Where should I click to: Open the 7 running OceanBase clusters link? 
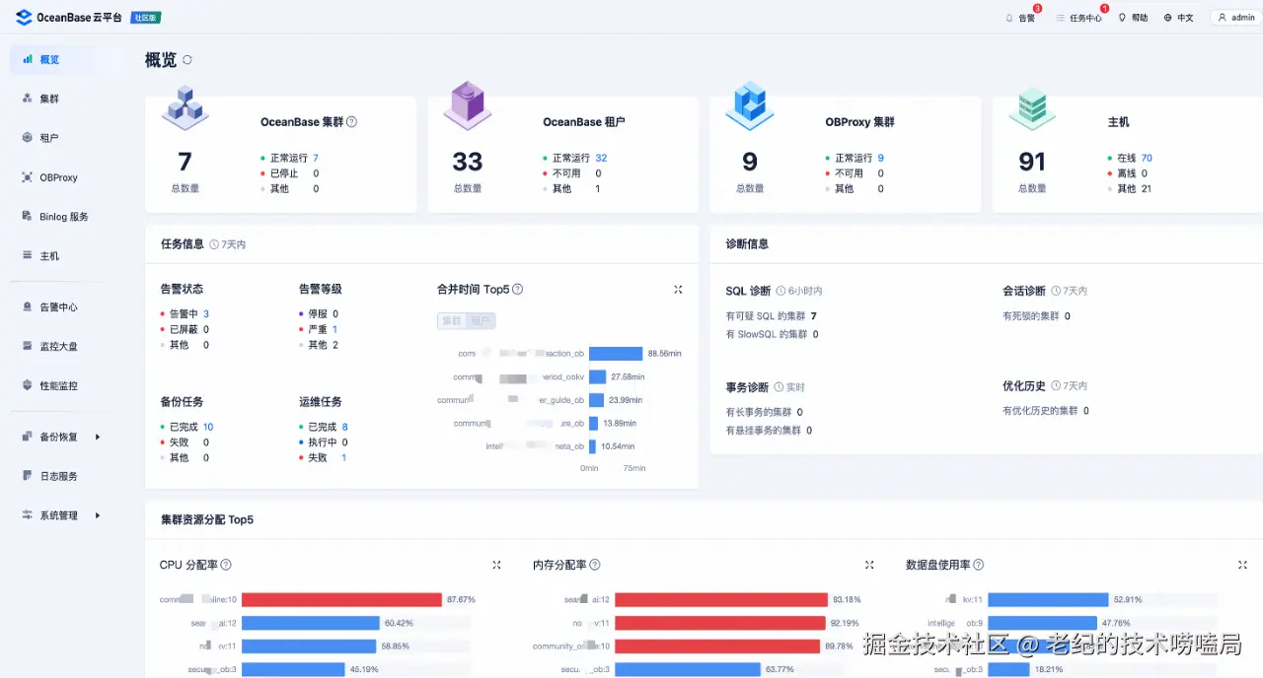pos(316,158)
